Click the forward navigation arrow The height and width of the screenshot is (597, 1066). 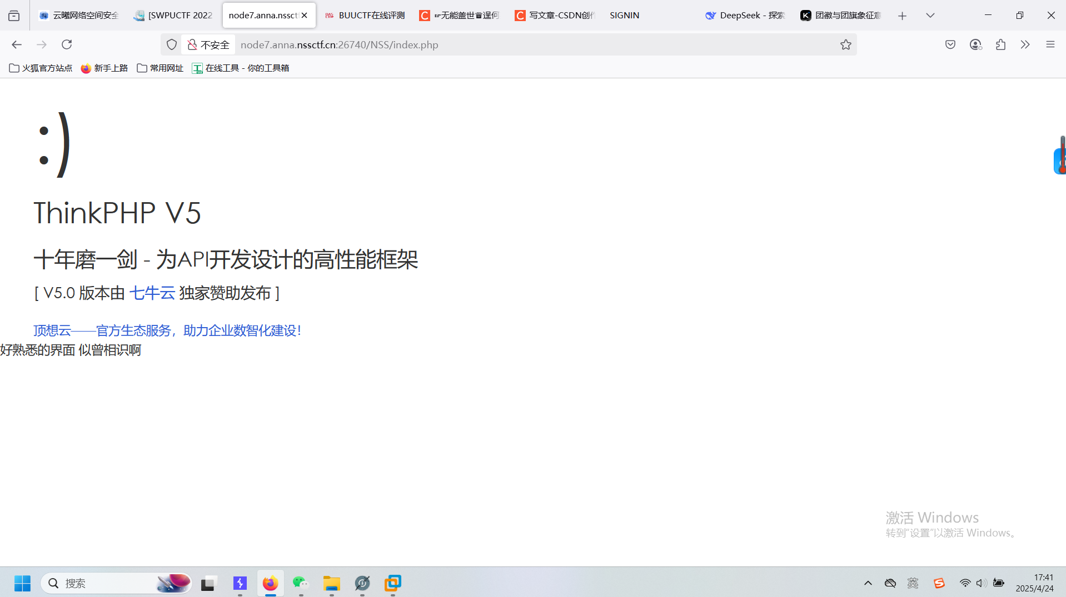point(42,44)
